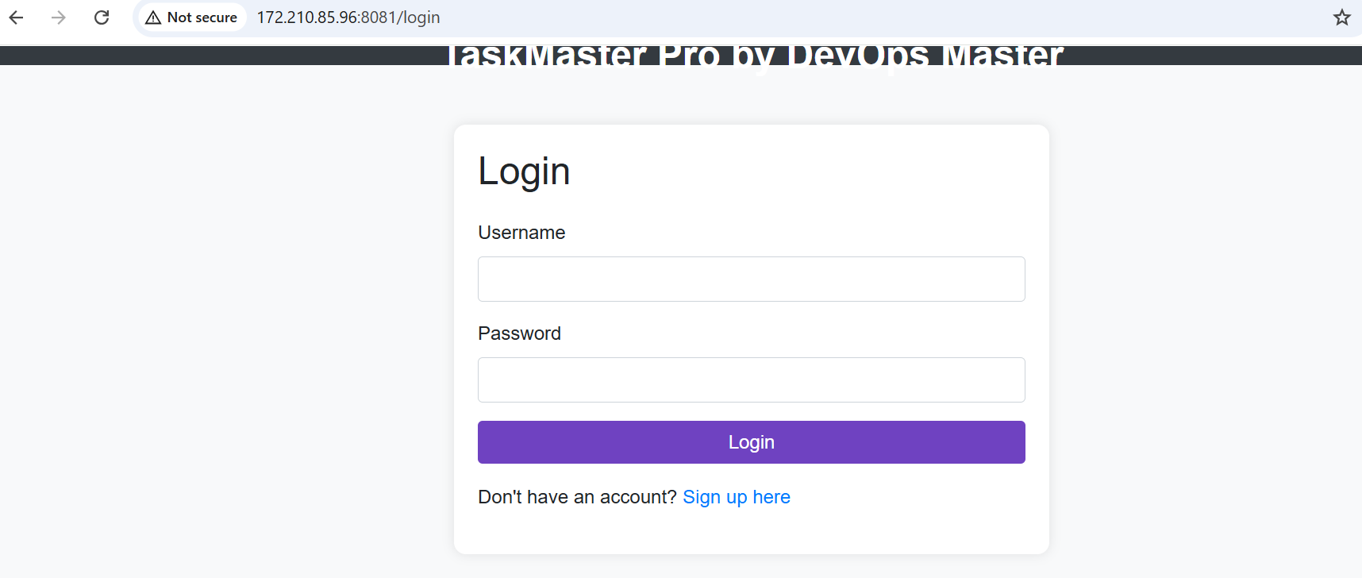Bookmark the page using the star icon
Screen dimensions: 1362x578
pyautogui.click(x=1342, y=17)
